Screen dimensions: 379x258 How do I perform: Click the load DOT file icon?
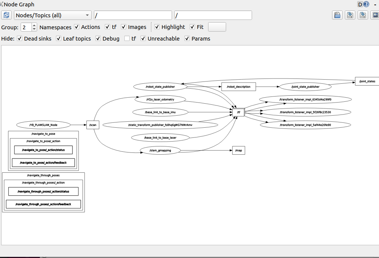point(337,15)
